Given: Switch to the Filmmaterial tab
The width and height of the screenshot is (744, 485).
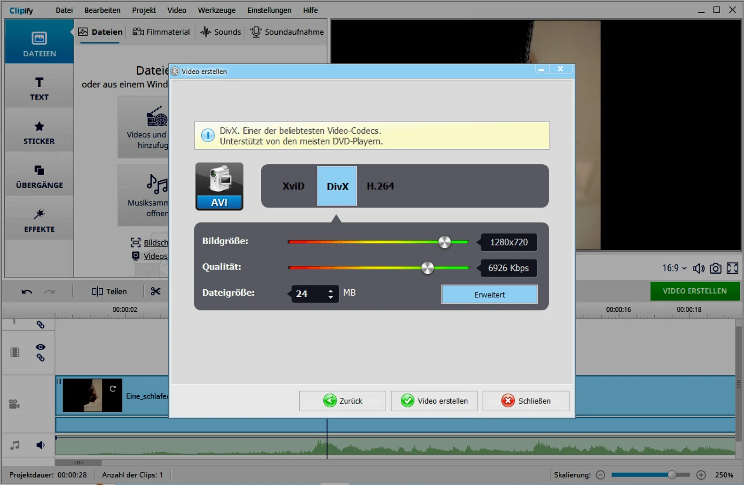Looking at the screenshot, I should tap(161, 32).
